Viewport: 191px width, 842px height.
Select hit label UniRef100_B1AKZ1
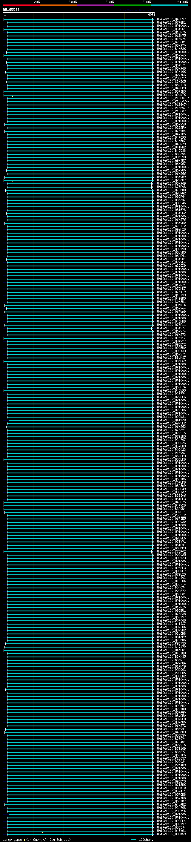coord(171,285)
